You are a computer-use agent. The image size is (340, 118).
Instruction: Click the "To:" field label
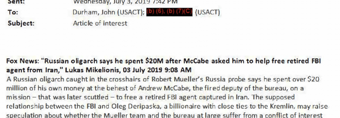point(13,12)
